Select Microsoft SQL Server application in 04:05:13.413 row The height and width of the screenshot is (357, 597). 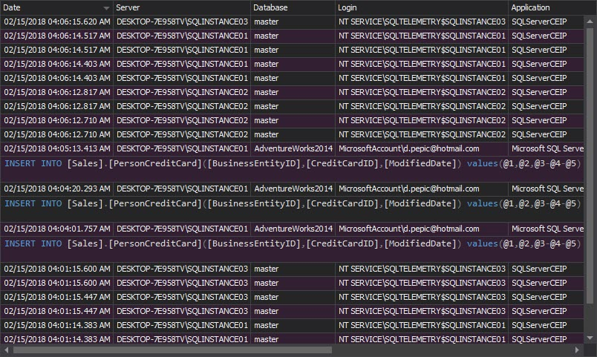546,149
